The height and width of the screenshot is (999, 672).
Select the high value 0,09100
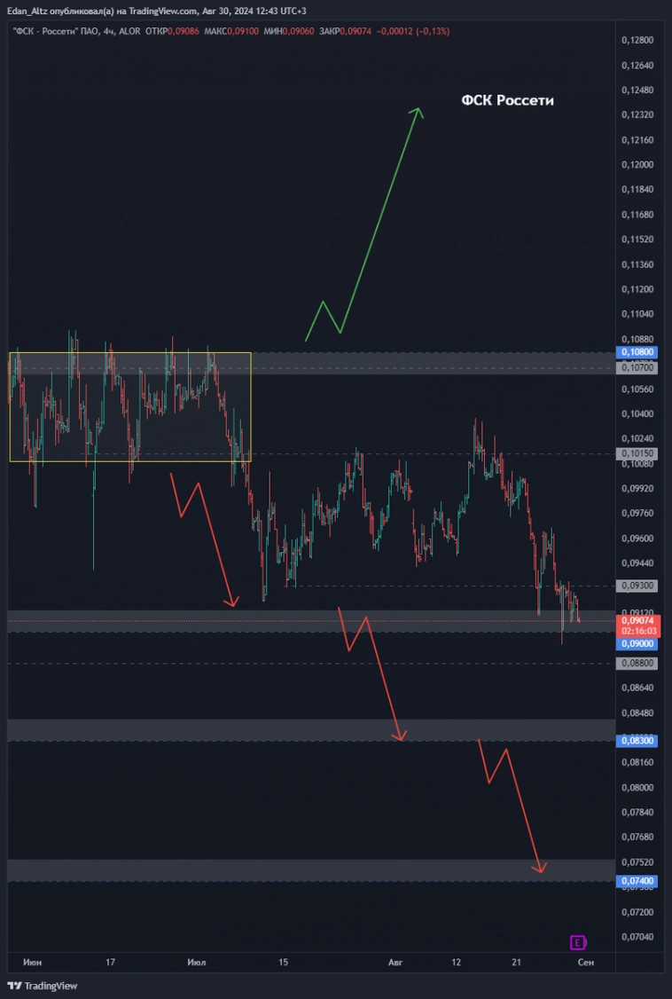[244, 30]
